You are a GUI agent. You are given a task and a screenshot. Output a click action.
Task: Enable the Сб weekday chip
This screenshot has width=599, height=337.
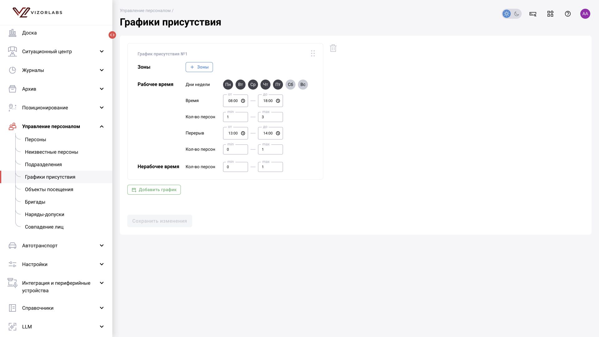tap(290, 85)
